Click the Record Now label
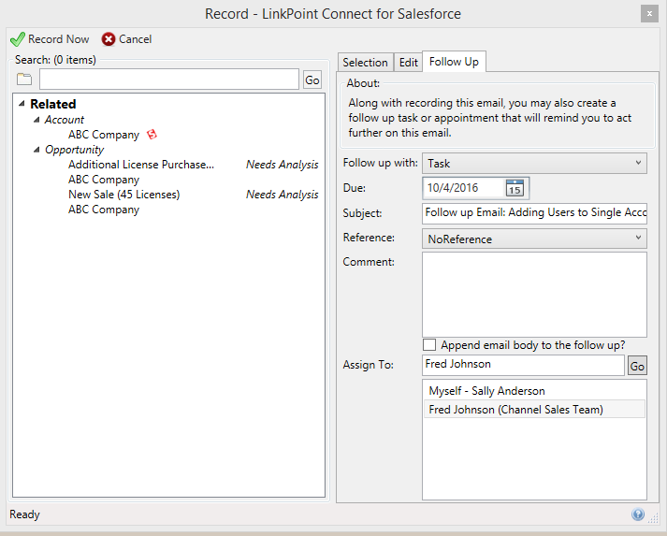This screenshot has width=667, height=536. [58, 39]
